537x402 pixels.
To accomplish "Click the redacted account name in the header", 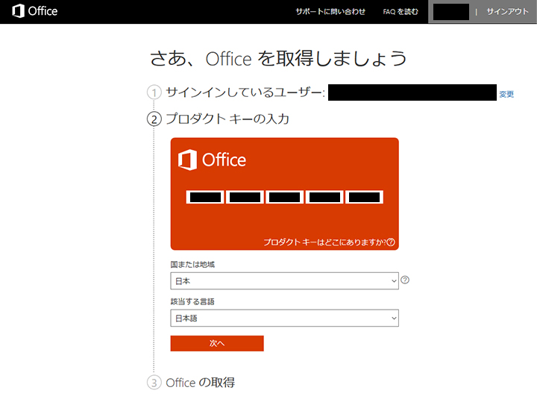I will (x=451, y=12).
